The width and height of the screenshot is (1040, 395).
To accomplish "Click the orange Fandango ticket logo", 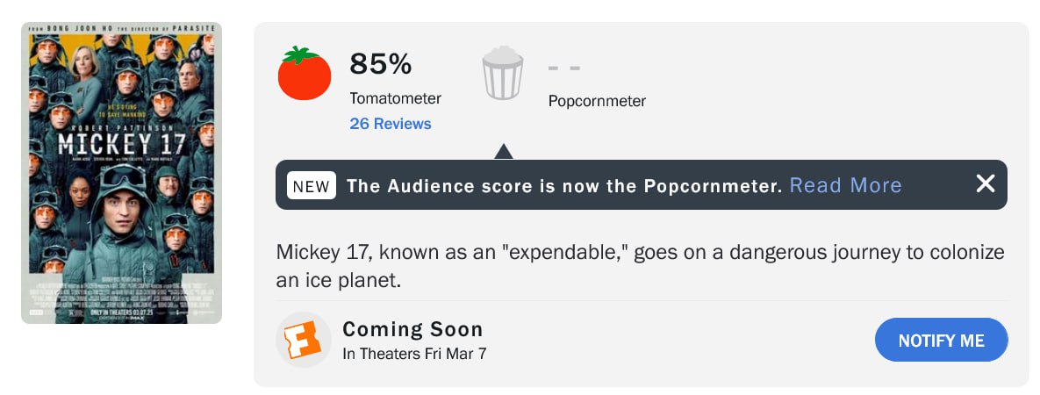I will pyautogui.click(x=303, y=340).
